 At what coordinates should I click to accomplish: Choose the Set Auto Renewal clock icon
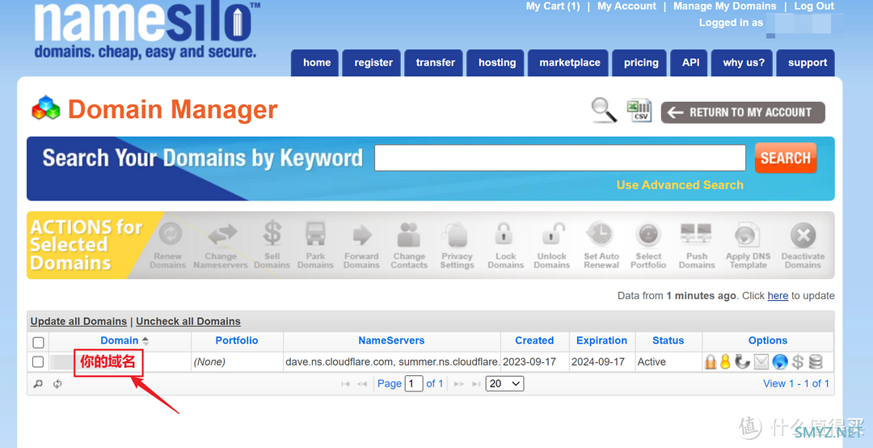pyautogui.click(x=600, y=234)
